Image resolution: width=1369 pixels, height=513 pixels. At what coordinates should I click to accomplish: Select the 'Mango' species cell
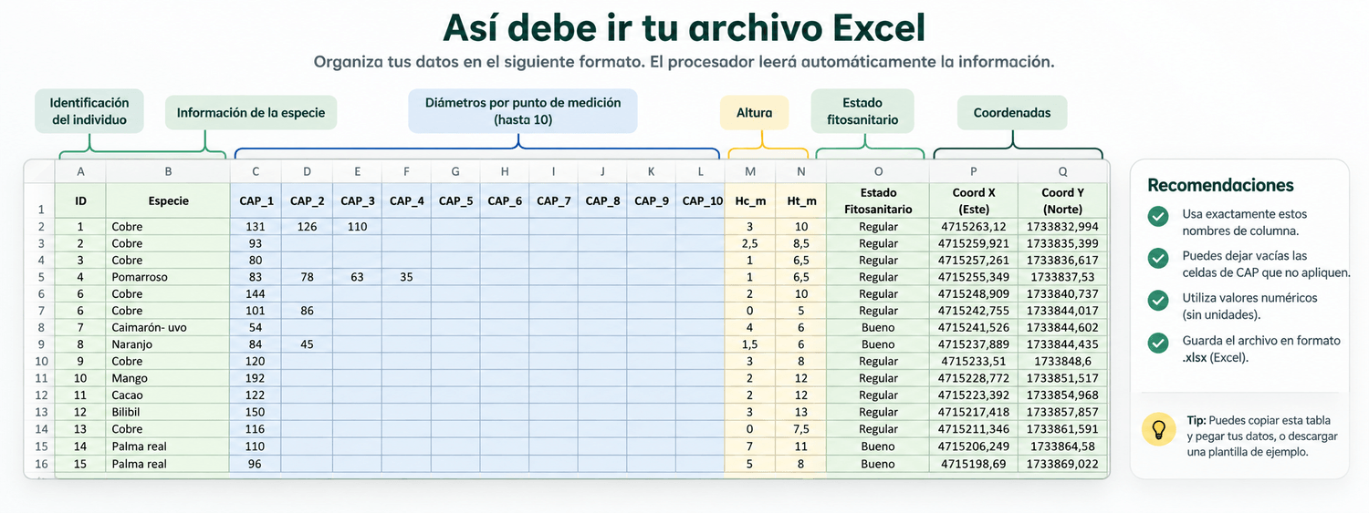pyautogui.click(x=168, y=378)
